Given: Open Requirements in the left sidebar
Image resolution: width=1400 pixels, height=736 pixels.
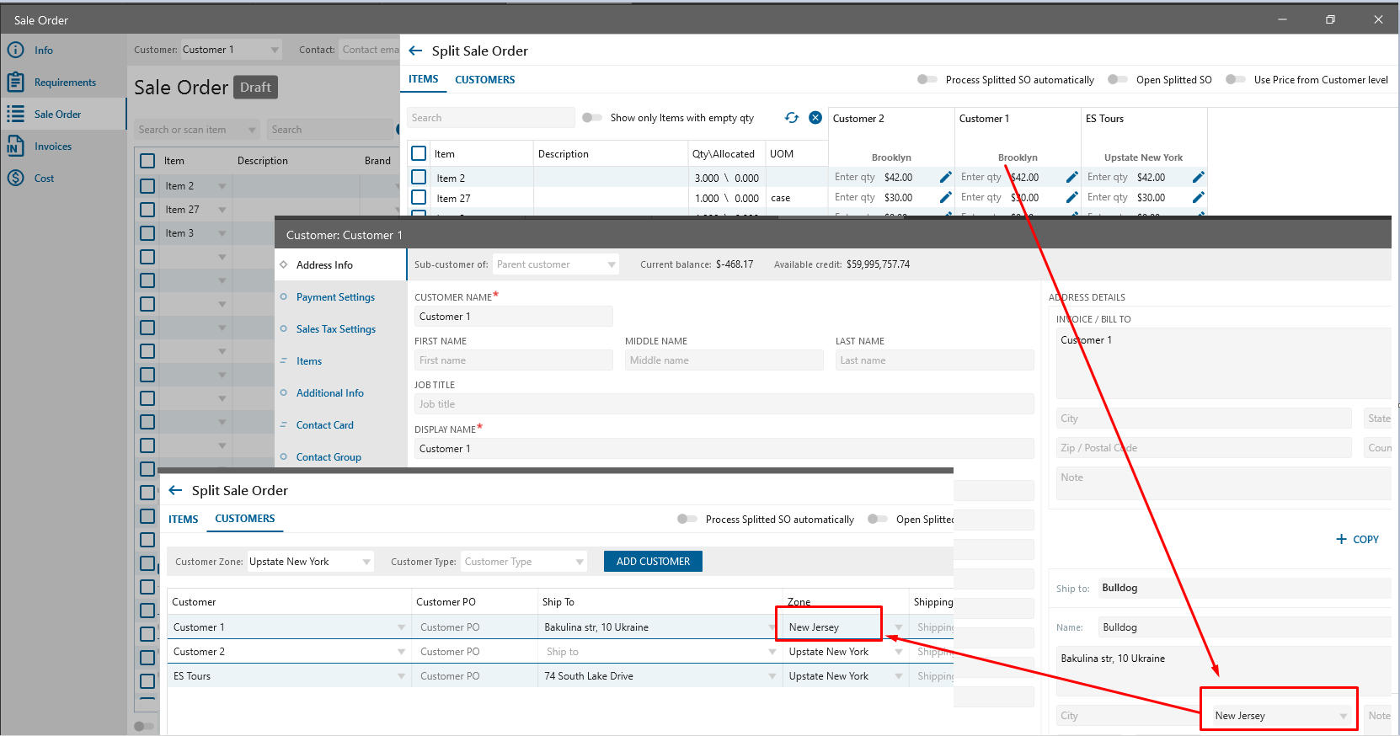Looking at the screenshot, I should pyautogui.click(x=65, y=83).
